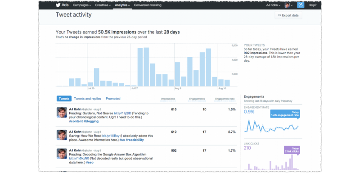Go to Conversion tracking

pyautogui.click(x=148, y=5)
